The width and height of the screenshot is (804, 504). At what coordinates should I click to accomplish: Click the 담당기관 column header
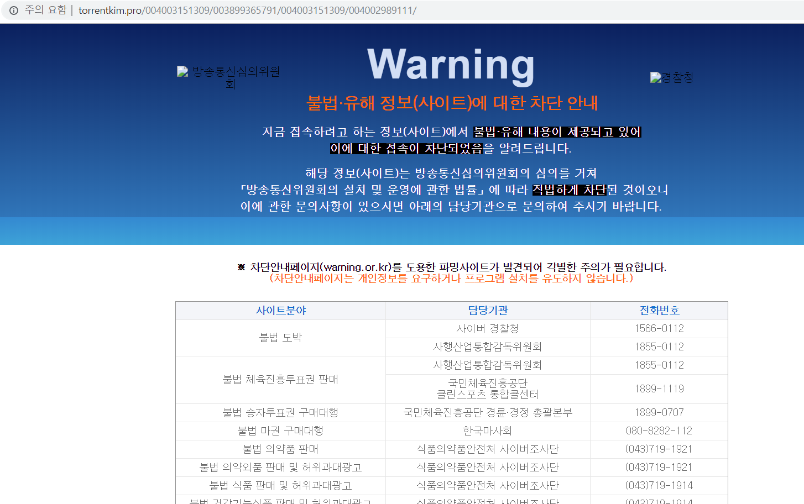(x=488, y=311)
